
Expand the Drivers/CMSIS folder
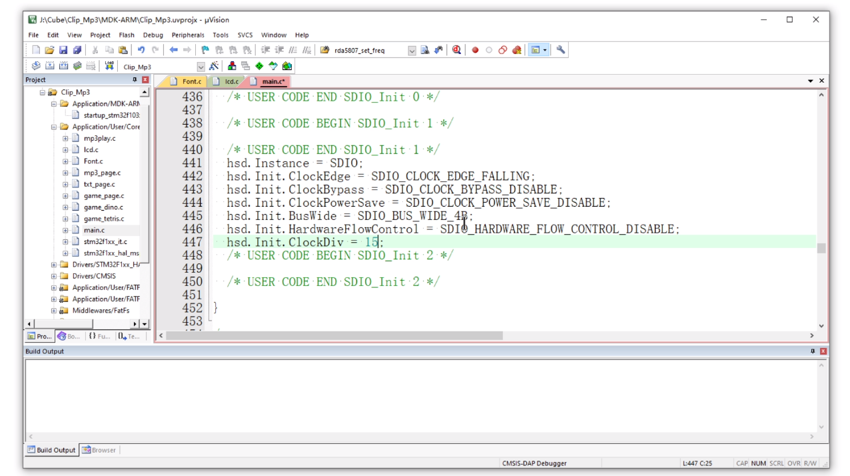pyautogui.click(x=54, y=276)
